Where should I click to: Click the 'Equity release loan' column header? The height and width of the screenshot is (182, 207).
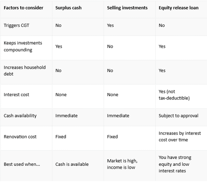(178, 8)
